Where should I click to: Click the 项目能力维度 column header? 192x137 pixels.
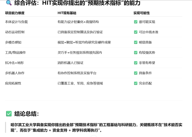coord(15,13)
